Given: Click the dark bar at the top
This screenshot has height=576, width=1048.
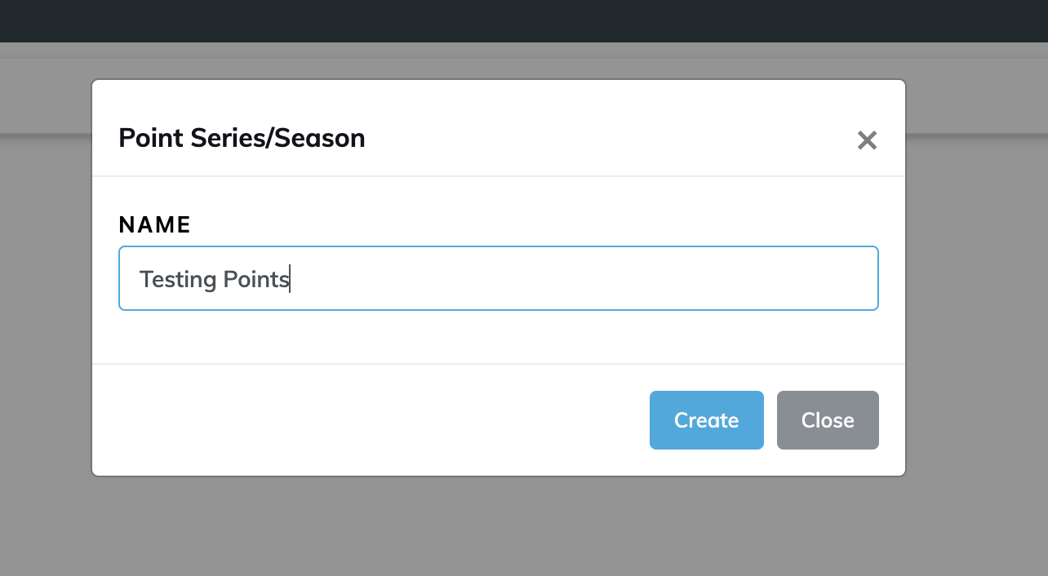Looking at the screenshot, I should [x=522, y=20].
